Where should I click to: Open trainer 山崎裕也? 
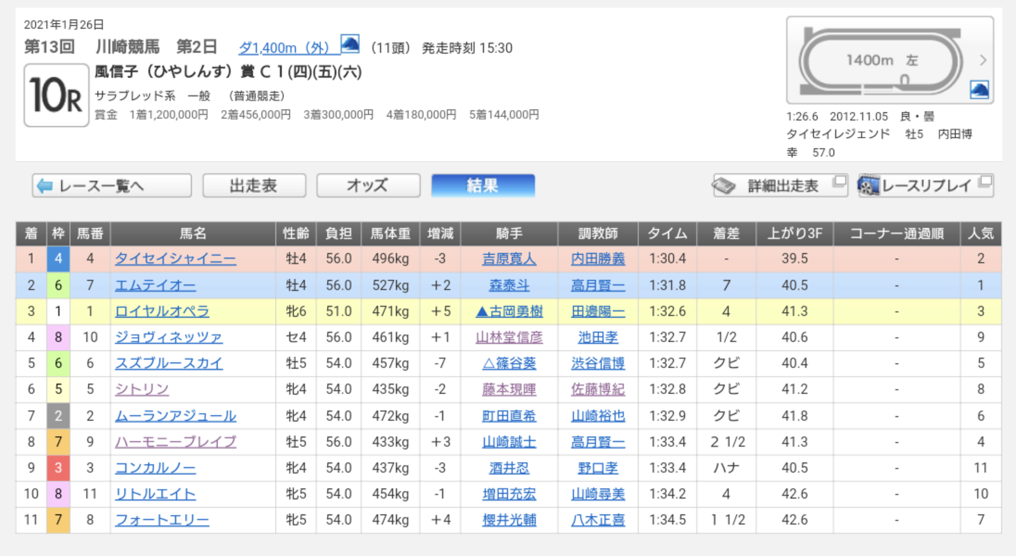tap(598, 416)
